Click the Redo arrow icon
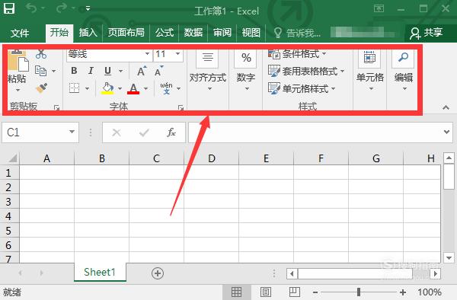Screen dimensions: 457x300 tap(62, 8)
